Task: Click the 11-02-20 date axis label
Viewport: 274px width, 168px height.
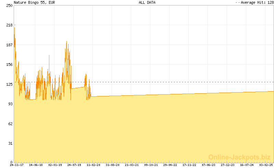Action: pyautogui.click(x=93, y=165)
